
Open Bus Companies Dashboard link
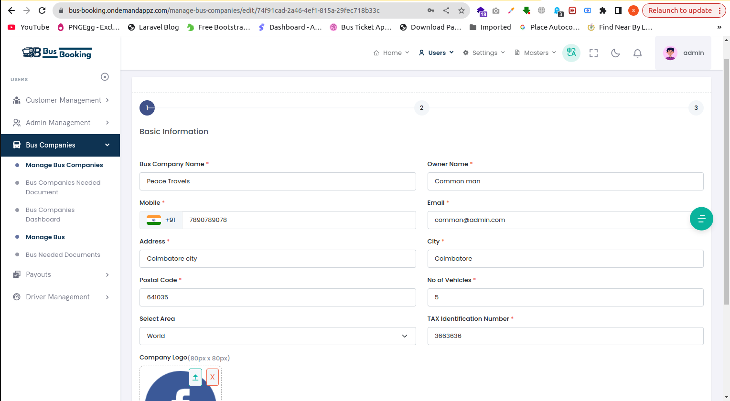coord(50,215)
